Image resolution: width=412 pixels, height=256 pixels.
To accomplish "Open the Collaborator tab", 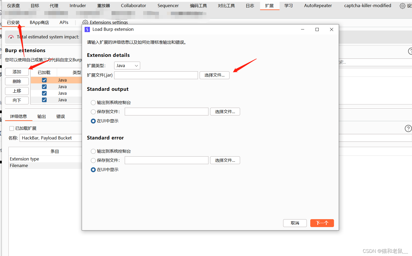I will click(x=133, y=6).
